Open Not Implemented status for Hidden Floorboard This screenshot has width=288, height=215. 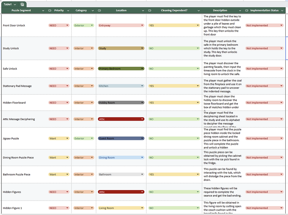tap(264, 103)
